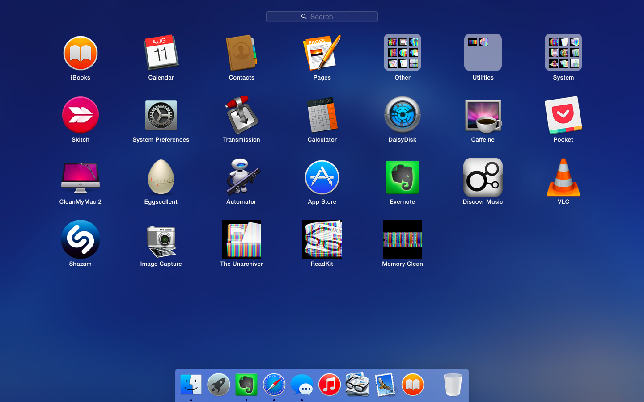Open ReadKit from the Dock
The width and height of the screenshot is (644, 402).
click(357, 385)
